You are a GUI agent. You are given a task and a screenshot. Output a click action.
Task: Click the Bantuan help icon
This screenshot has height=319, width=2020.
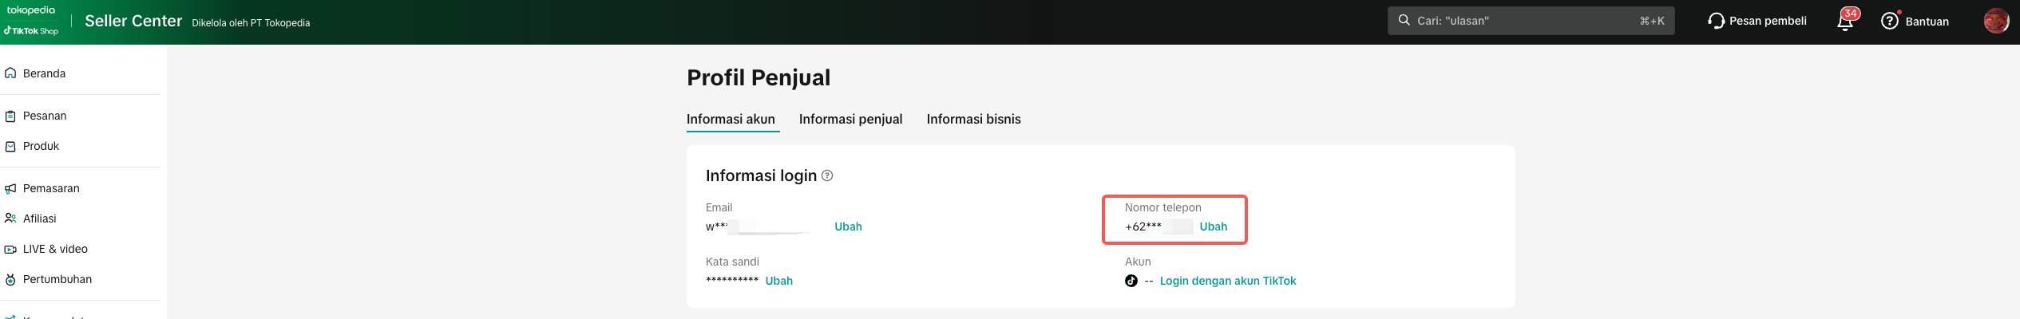(x=1889, y=21)
